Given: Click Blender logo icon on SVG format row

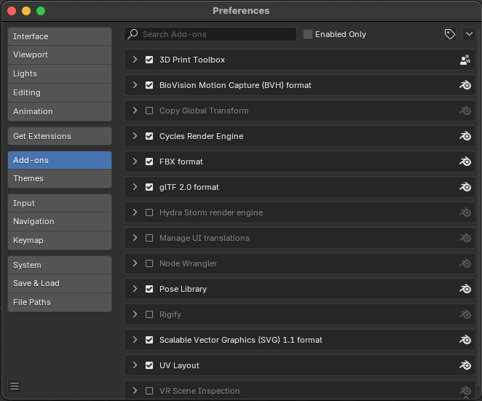Looking at the screenshot, I should 465,340.
